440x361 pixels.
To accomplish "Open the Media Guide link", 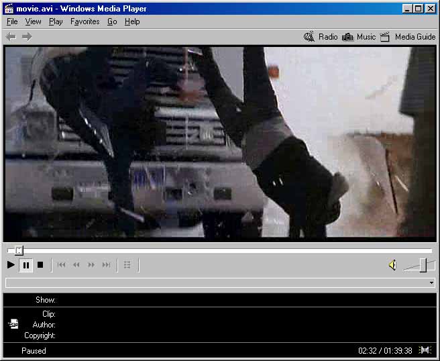I will (x=415, y=37).
